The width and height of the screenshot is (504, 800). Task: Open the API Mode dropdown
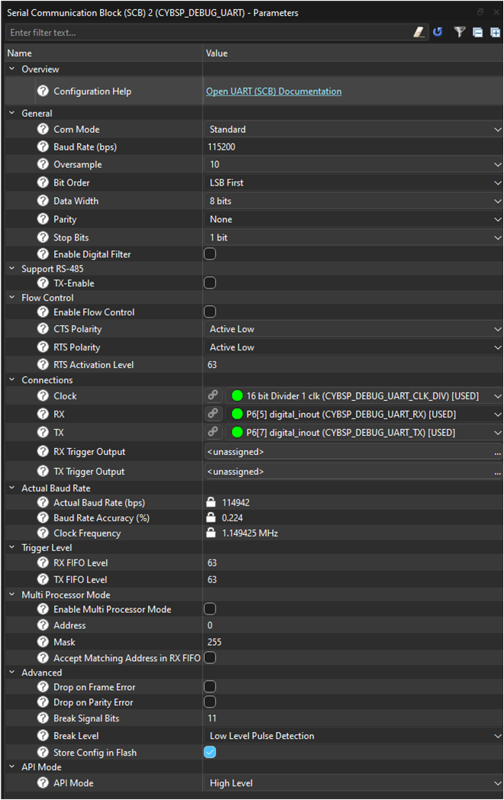(x=354, y=783)
